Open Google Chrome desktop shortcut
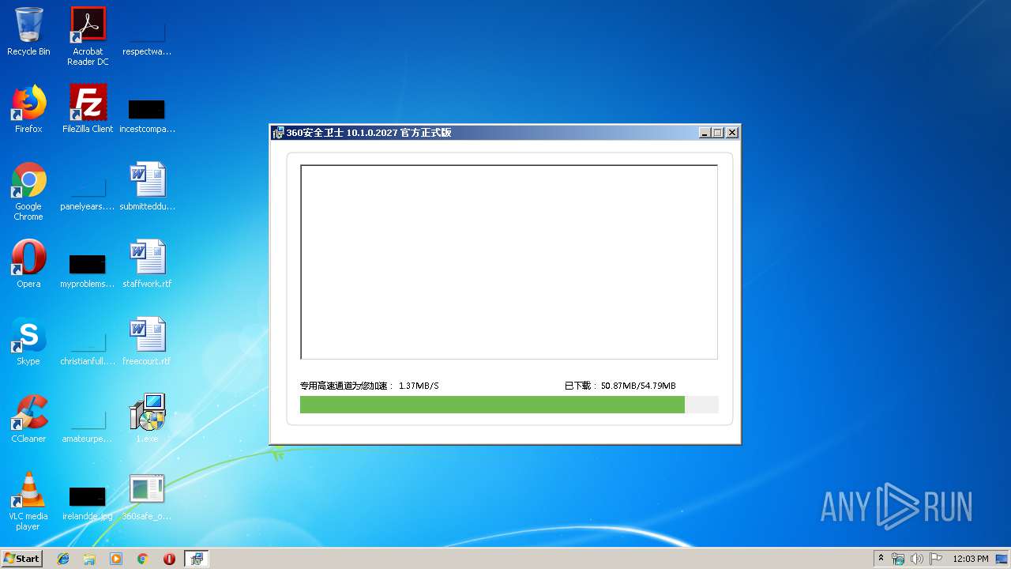1011x569 pixels. click(28, 191)
